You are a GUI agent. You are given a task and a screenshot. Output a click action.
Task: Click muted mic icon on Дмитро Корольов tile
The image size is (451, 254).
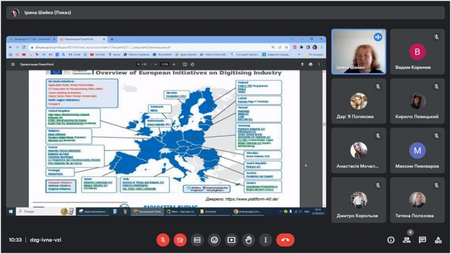click(378, 185)
